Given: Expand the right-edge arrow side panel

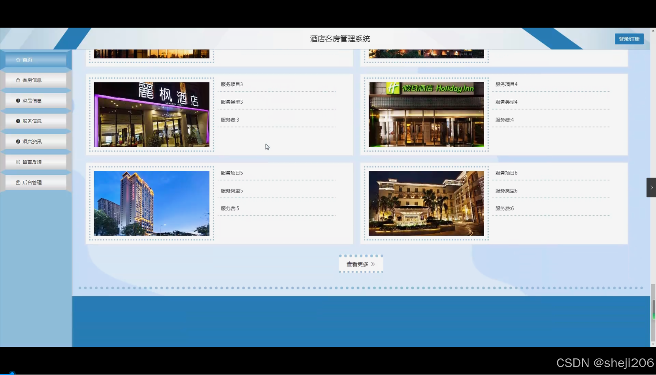Looking at the screenshot, I should [651, 187].
